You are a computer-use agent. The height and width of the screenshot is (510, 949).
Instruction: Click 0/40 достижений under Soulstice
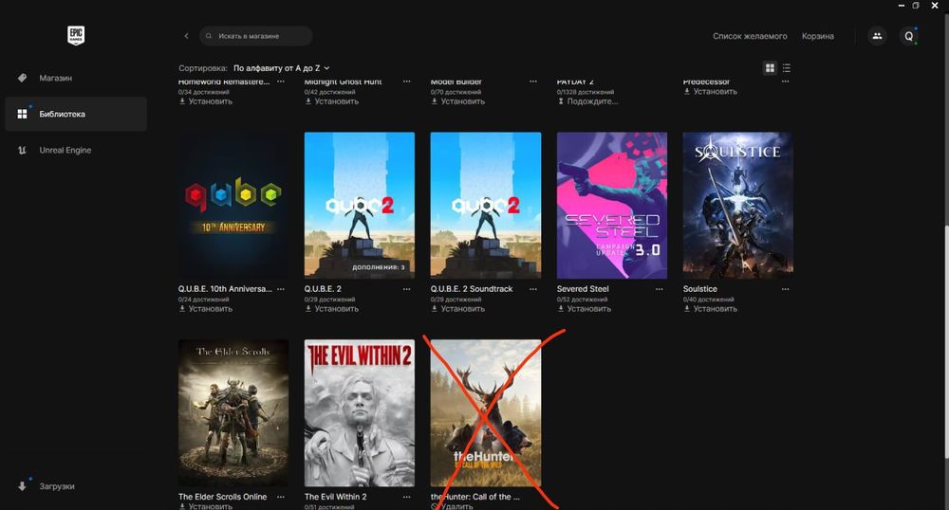coord(708,300)
